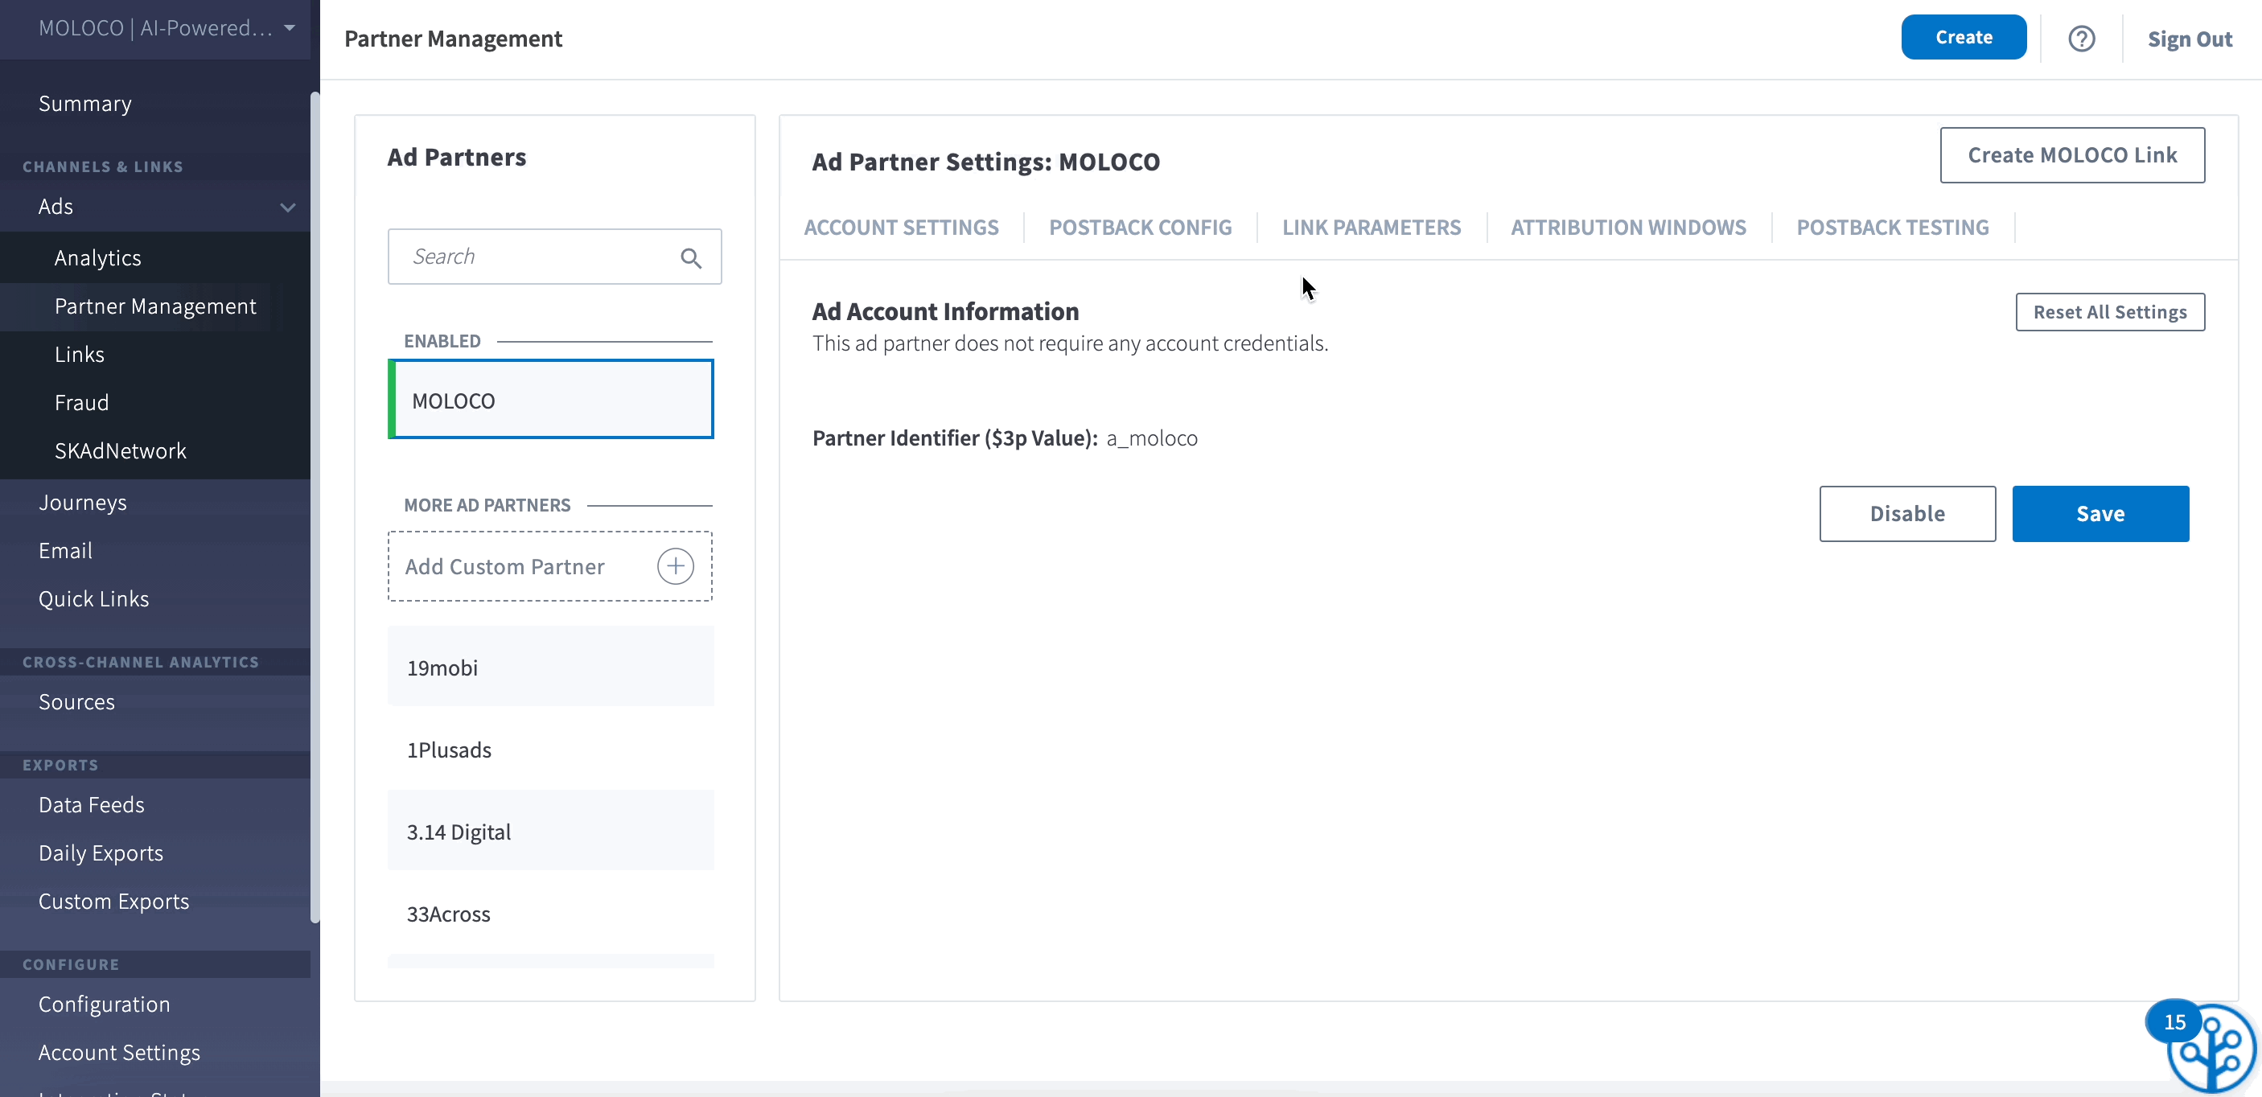This screenshot has height=1097, width=2262.
Task: Open Summary in the sidebar
Action: [85, 104]
